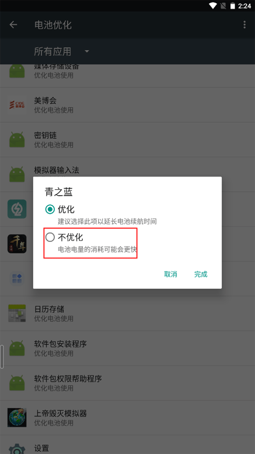Open the 所有应用 filter spinner
255x454 pixels.
click(62, 52)
